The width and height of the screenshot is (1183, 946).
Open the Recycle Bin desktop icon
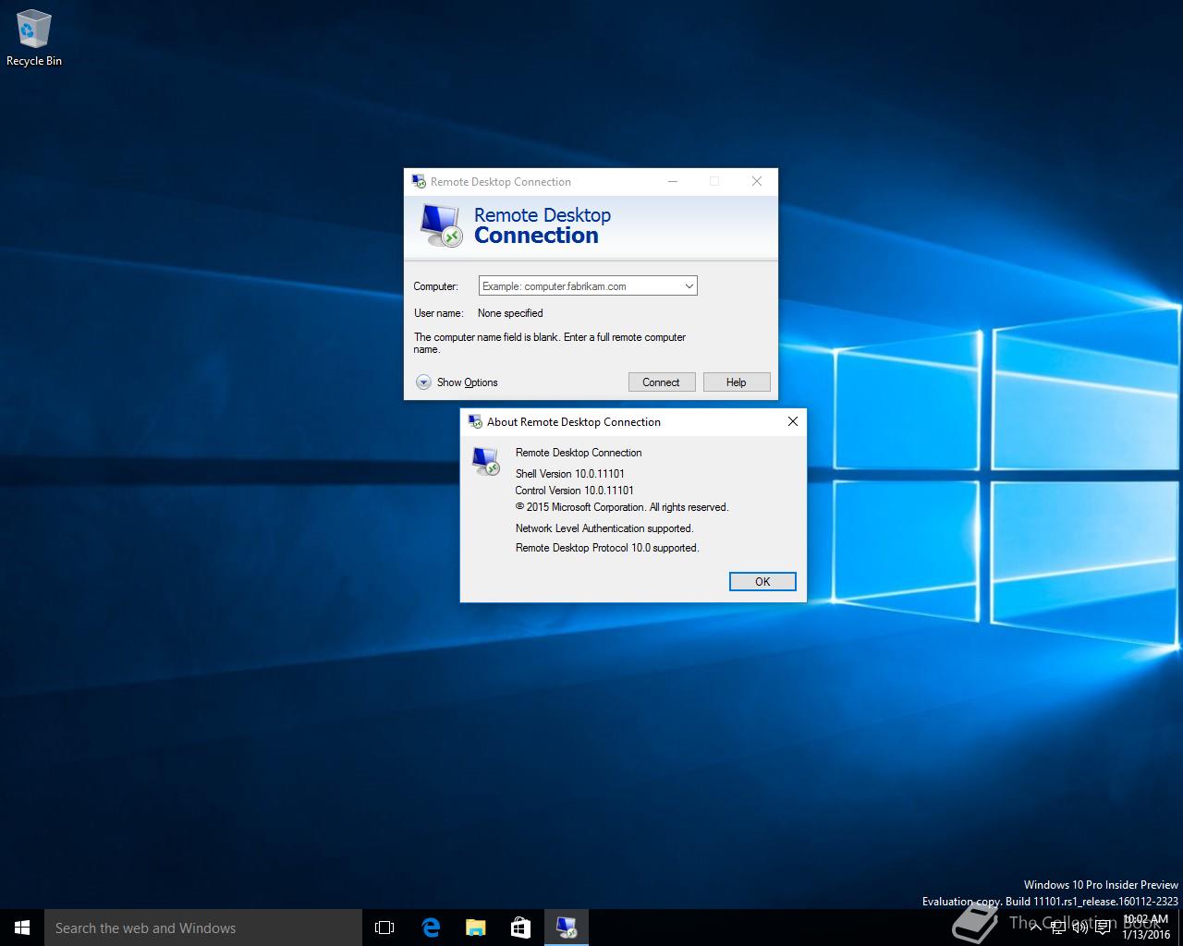(x=33, y=38)
